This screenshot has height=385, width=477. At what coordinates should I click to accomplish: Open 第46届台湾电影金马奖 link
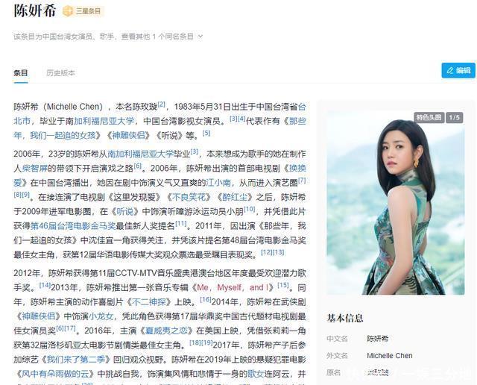click(x=73, y=225)
